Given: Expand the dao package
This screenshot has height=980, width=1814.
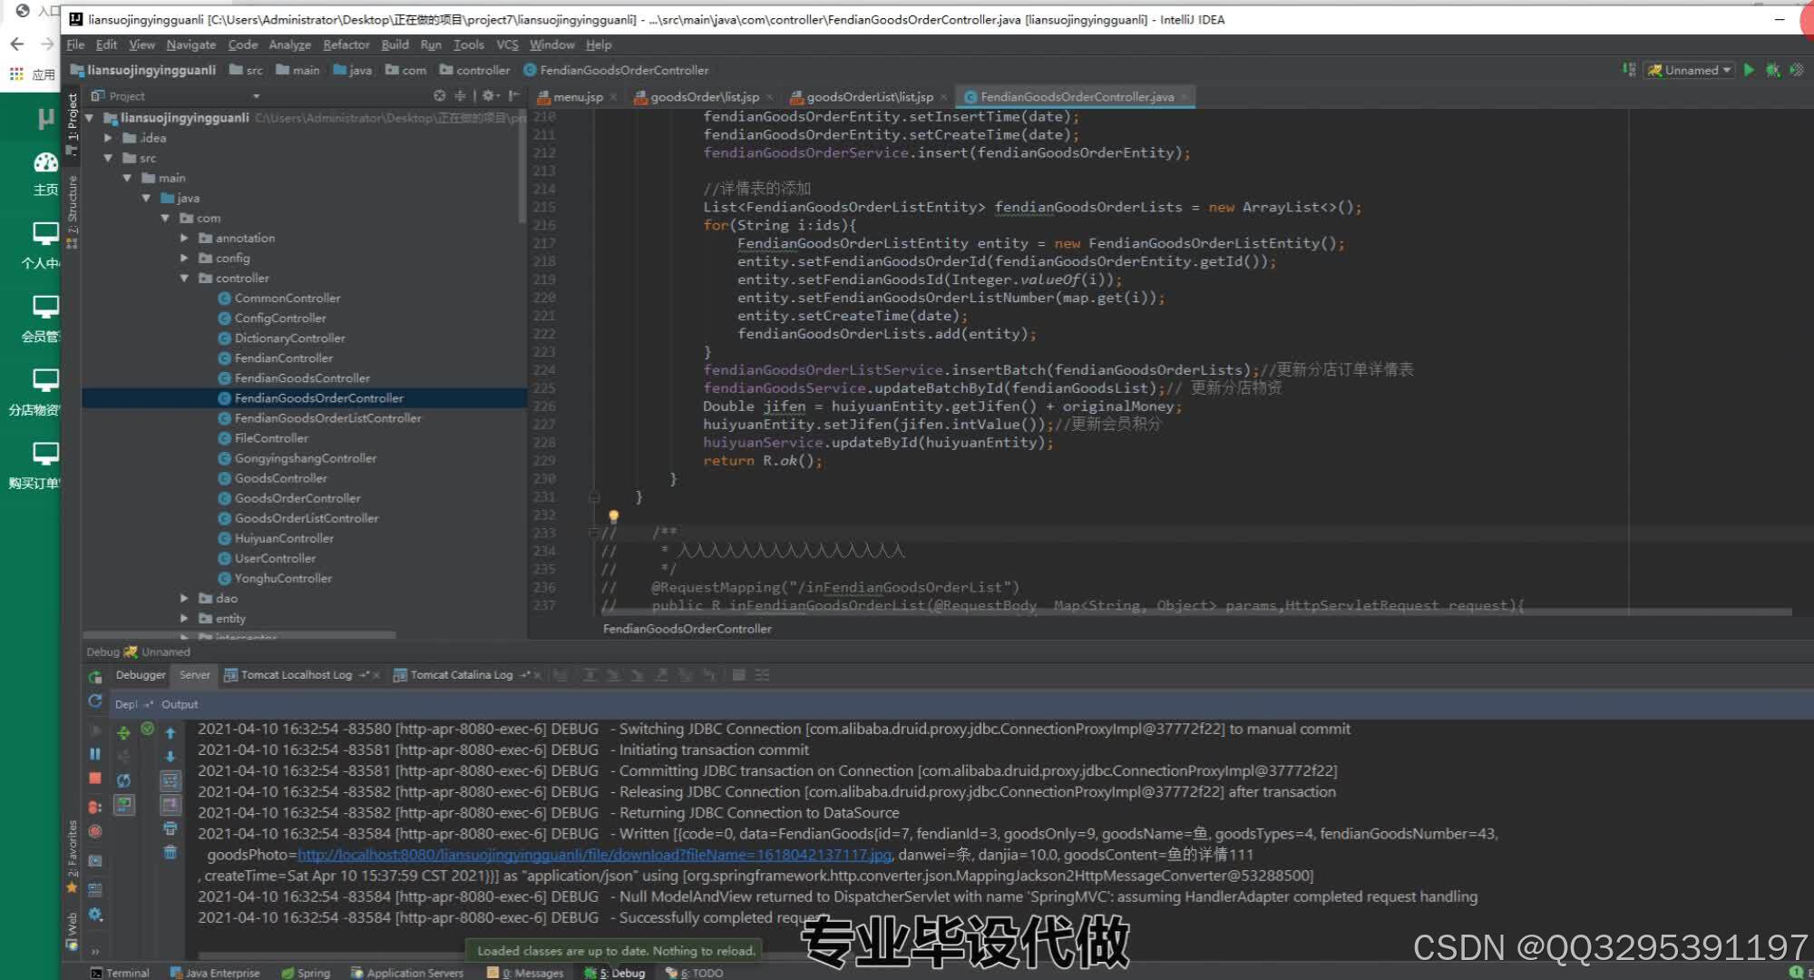Looking at the screenshot, I should (x=184, y=598).
